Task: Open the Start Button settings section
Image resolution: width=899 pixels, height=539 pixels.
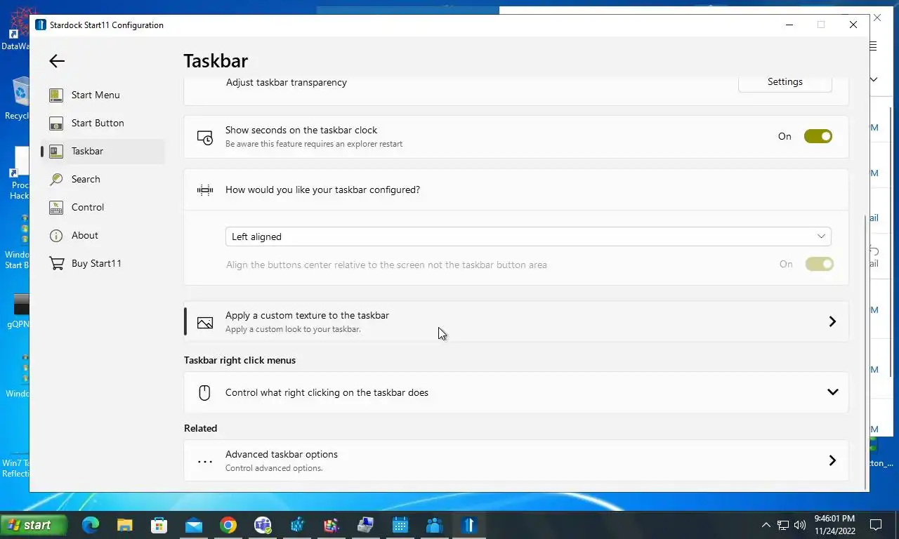Action: (103, 123)
